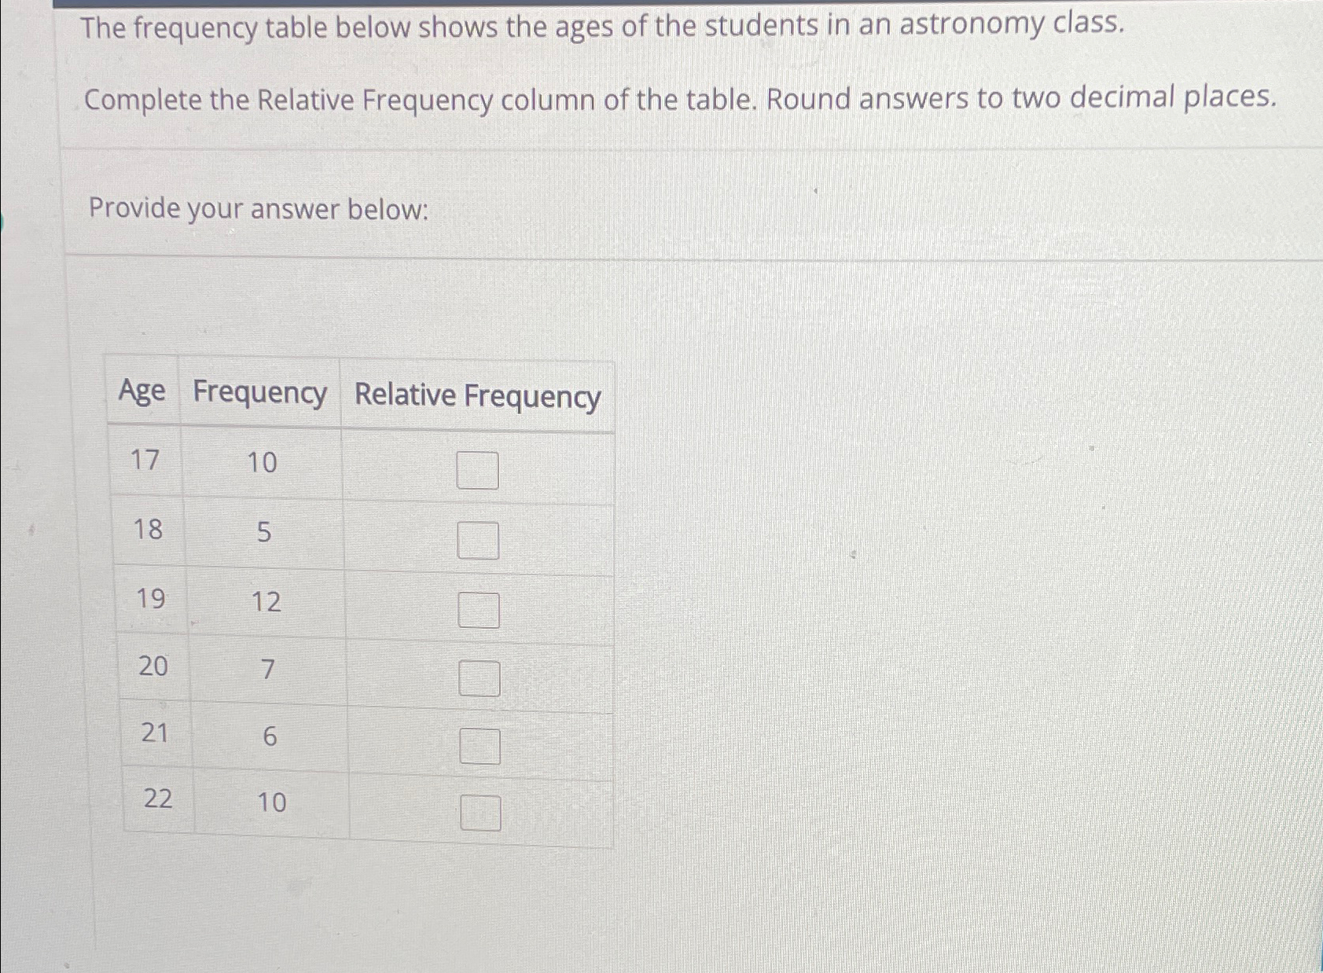Viewport: 1323px width, 973px height.
Task: Click the Relative Frequency input for age 18
Action: point(478,538)
